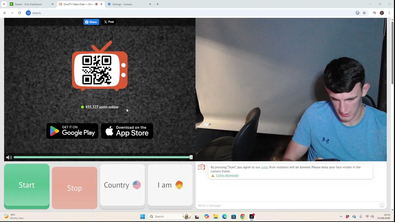Viewport: 395px width, 222px height.
Task: Mute the stranger video volume
Action: [9, 157]
